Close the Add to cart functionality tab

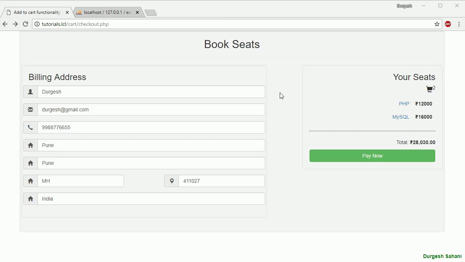coord(67,12)
